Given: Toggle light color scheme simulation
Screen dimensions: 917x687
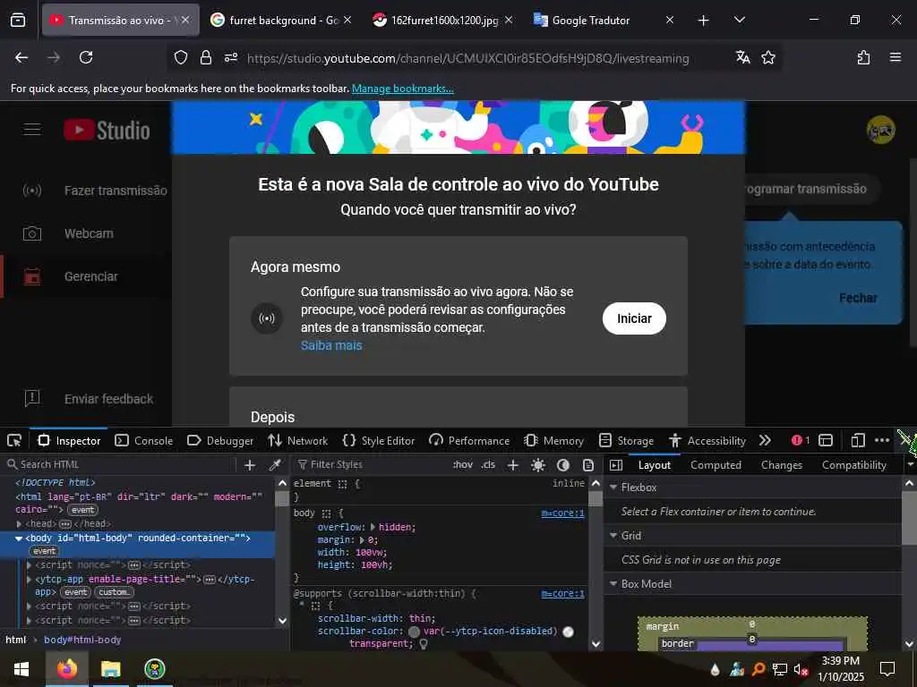Looking at the screenshot, I should pos(538,465).
